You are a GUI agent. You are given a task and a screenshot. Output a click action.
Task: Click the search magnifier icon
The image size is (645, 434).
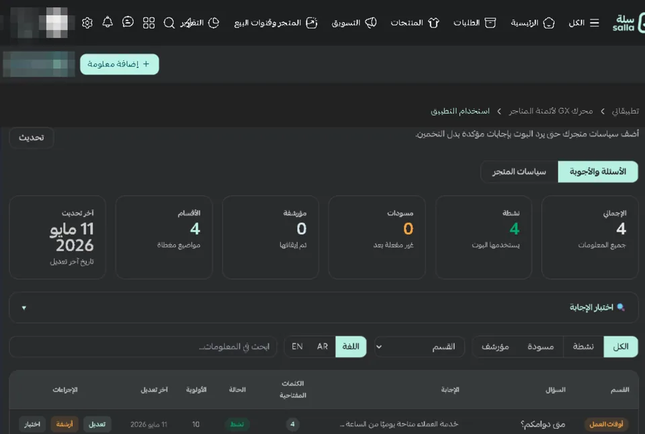[x=169, y=23]
